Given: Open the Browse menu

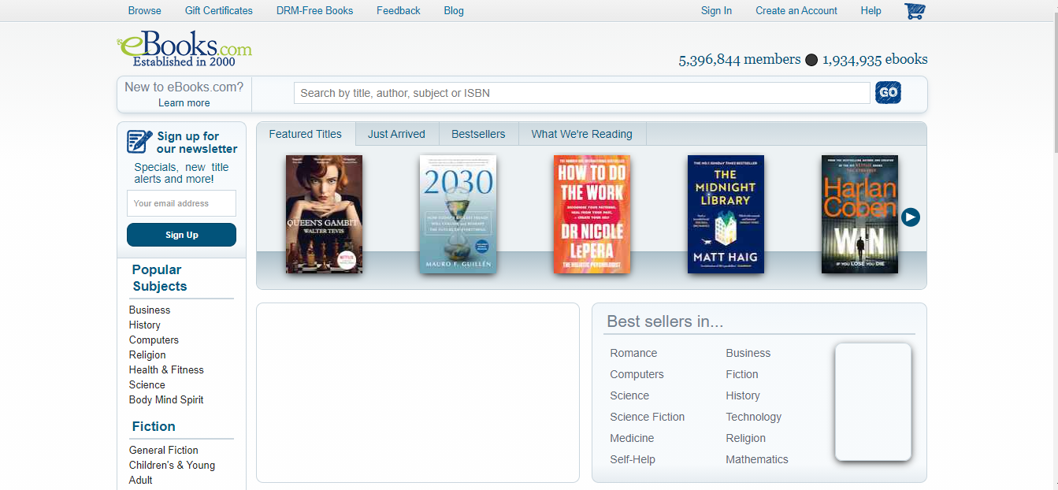Looking at the screenshot, I should click(145, 10).
